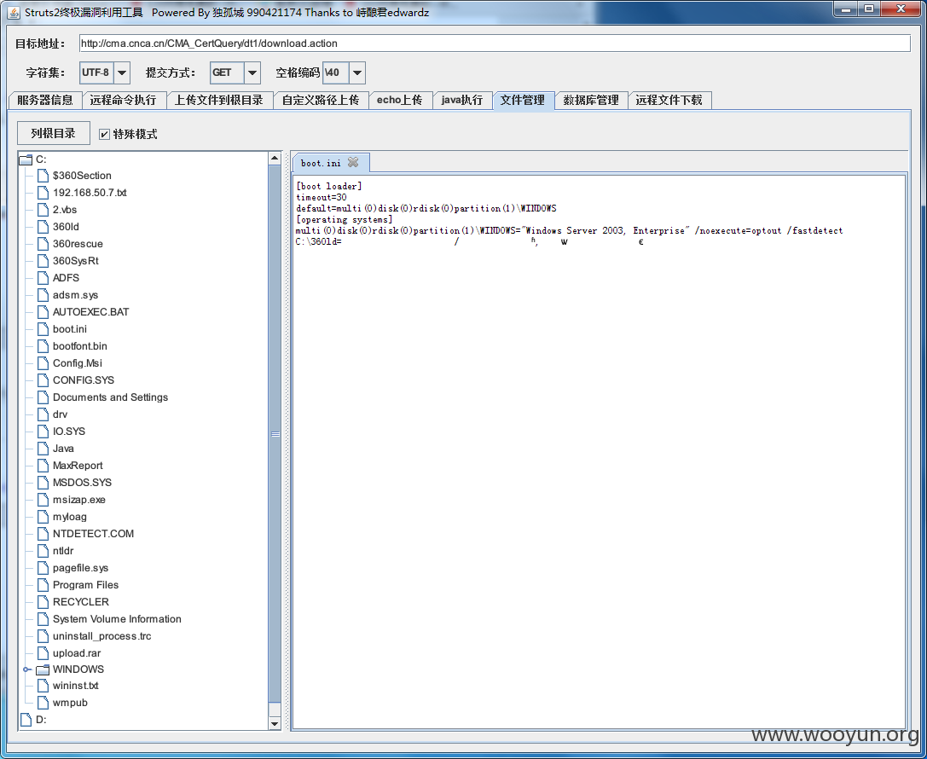Click the file icon beside 192.168.50.7.txt
This screenshot has height=759, width=927.
[43, 193]
